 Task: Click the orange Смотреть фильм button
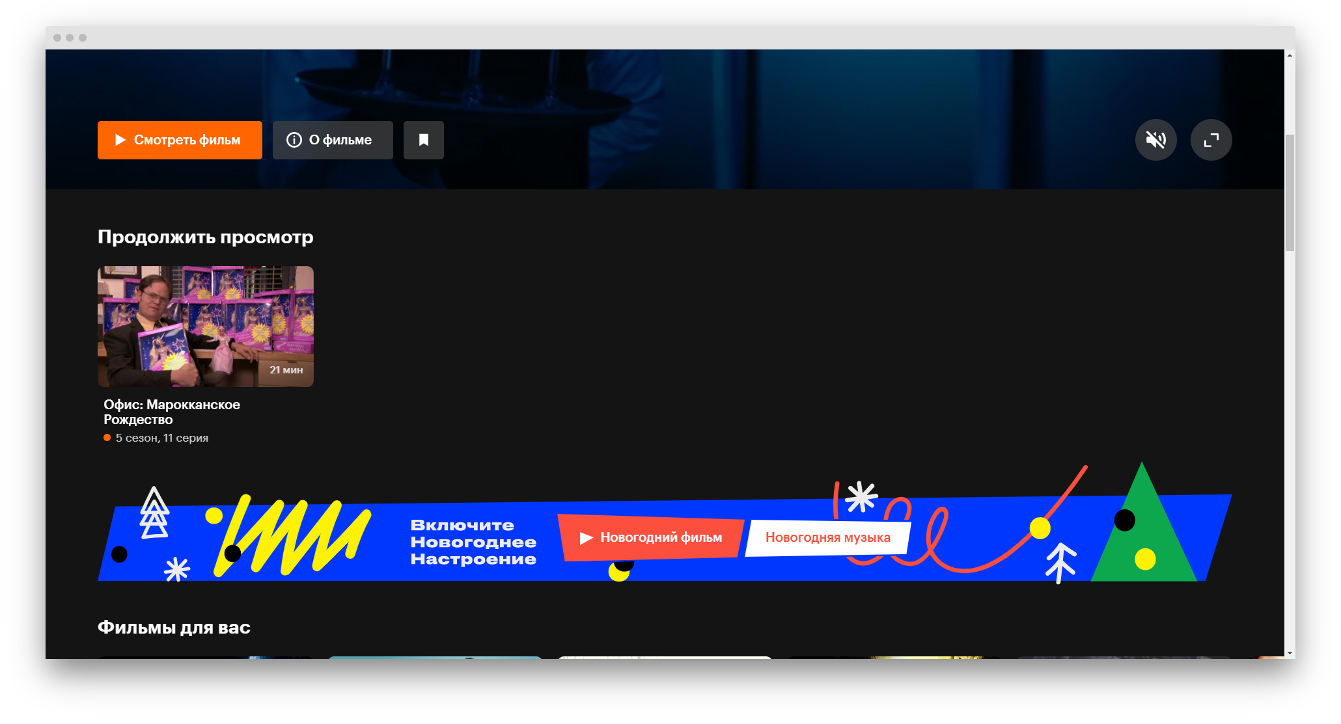pyautogui.click(x=180, y=140)
